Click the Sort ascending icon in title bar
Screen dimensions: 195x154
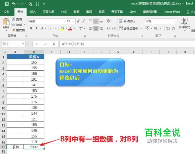click(x=37, y=4)
